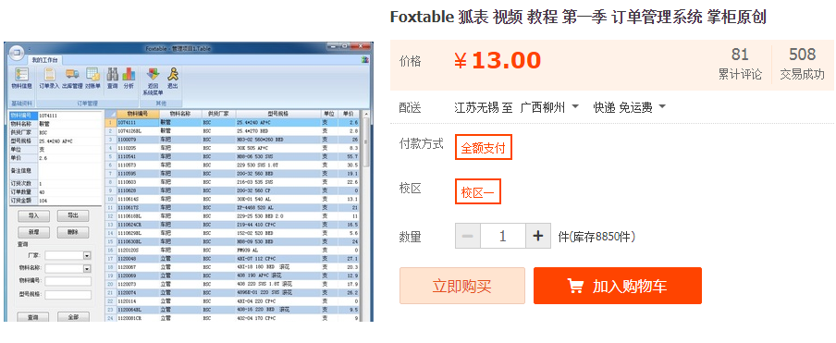
Task: Open the 订单录入 ribbon icon
Action: pyautogui.click(x=50, y=79)
